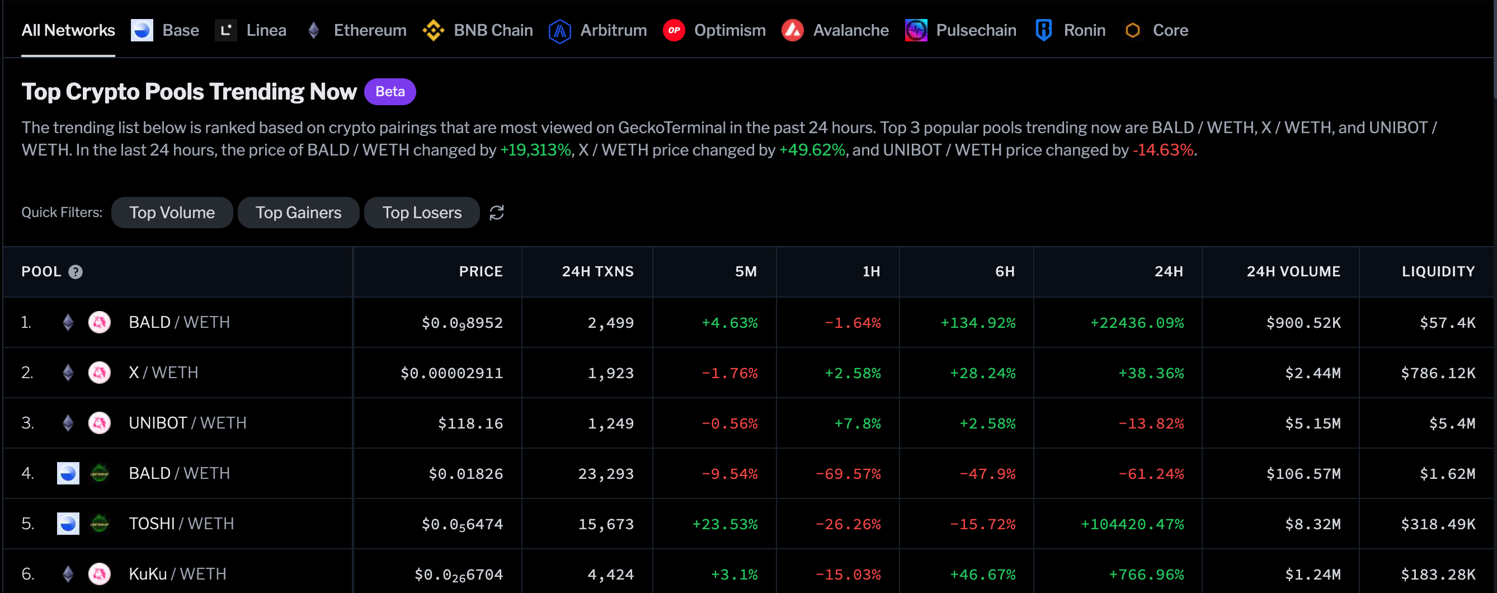Viewport: 1497px width, 593px height.
Task: Click the Base network logo icon
Action: tap(142, 30)
